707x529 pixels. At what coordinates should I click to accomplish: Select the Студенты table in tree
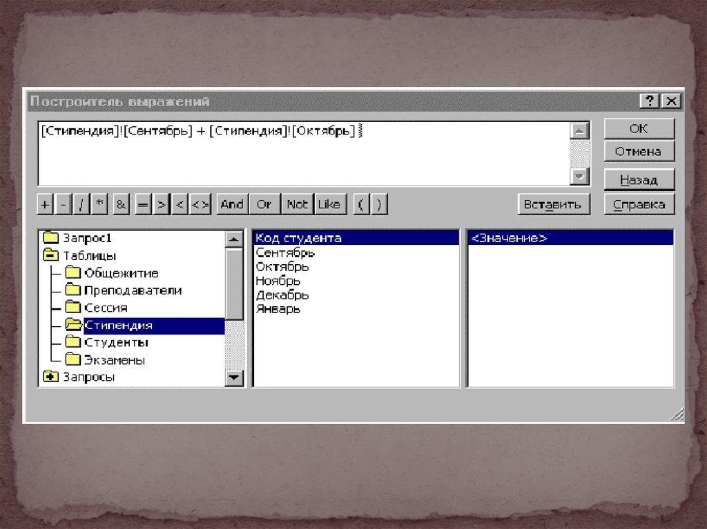click(x=116, y=343)
